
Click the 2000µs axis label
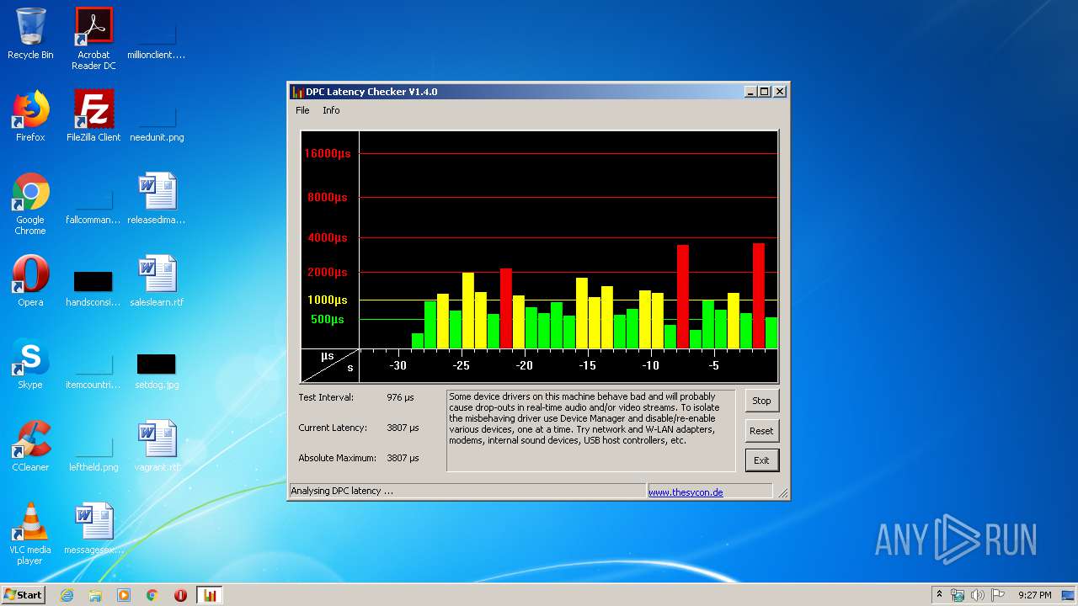click(328, 272)
